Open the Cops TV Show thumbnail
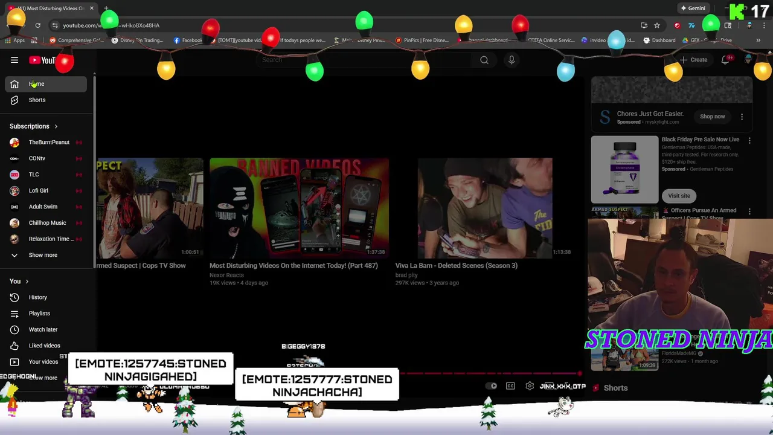Image resolution: width=773 pixels, height=435 pixels. [150, 208]
